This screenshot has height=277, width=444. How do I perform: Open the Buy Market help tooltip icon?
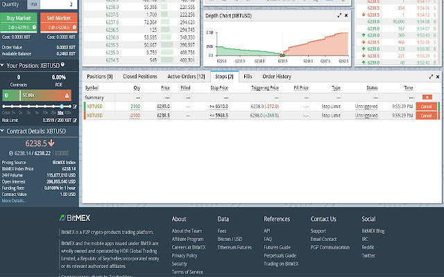point(34,27)
